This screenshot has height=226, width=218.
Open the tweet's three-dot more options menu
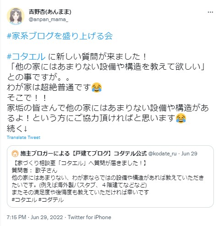210,12
